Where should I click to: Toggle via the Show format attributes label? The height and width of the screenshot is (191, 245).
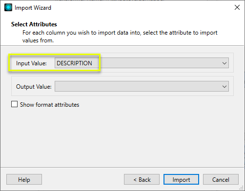(49, 105)
